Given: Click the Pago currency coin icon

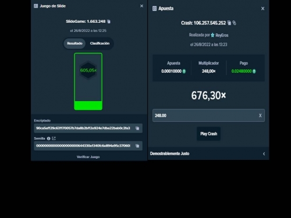Looking at the screenshot, I should [254, 72].
